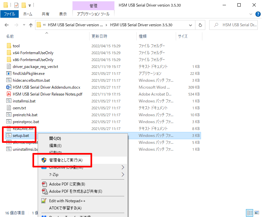This screenshot has height=217, width=262.
Task: Sort by the サイズ column header
Action: point(183,36)
